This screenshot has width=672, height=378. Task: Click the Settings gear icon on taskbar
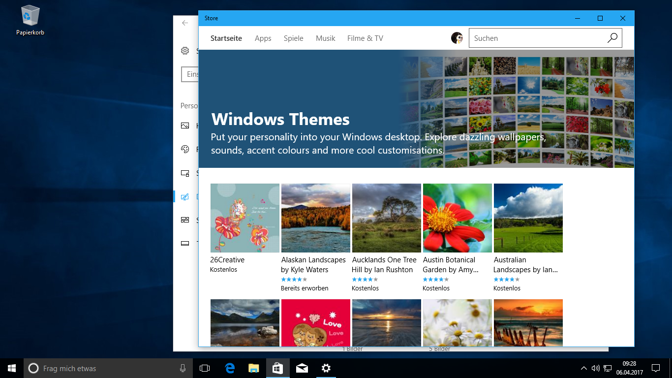[x=326, y=368]
